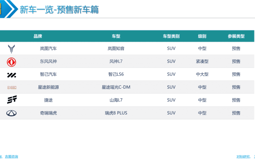Viewport: 255px width, 161px height.
Task: Click 中型 in the 山海L7 row
Action: [x=202, y=100]
